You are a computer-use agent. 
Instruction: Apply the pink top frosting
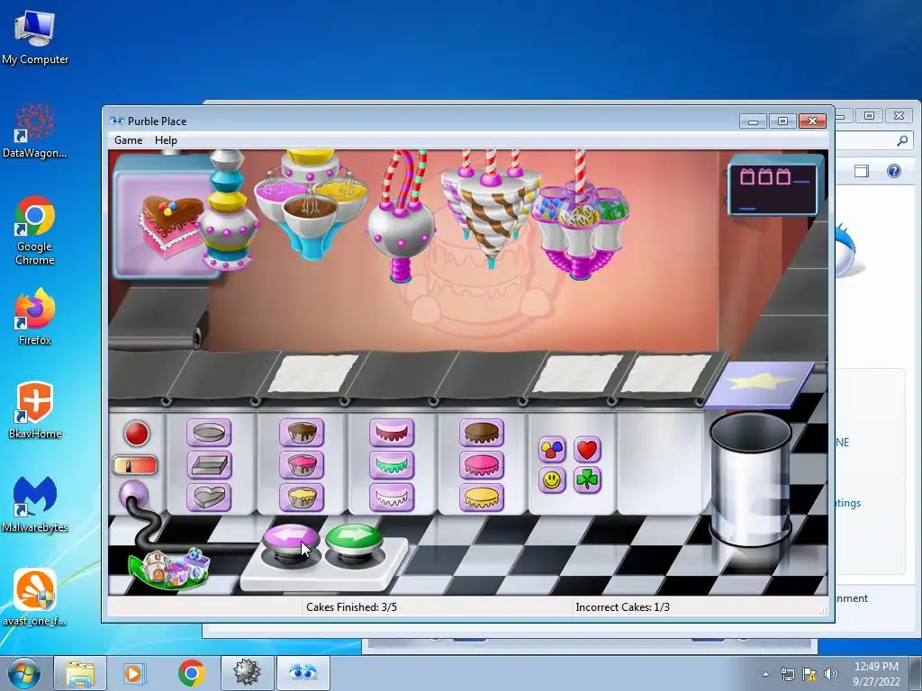[x=482, y=465]
